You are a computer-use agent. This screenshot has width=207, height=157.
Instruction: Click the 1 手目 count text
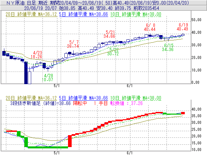pyautogui.click(x=101, y=103)
